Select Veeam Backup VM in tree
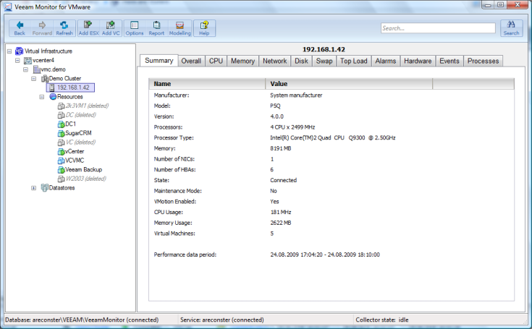Viewport: 532px width, 329px height. (82, 169)
